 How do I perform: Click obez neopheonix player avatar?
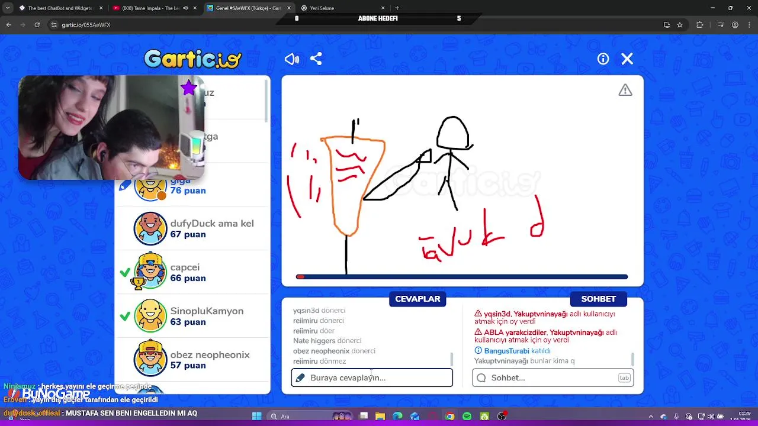tap(150, 360)
